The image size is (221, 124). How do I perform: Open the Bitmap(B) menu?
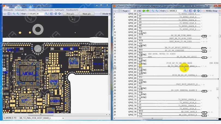pyautogui.click(x=8, y=10)
